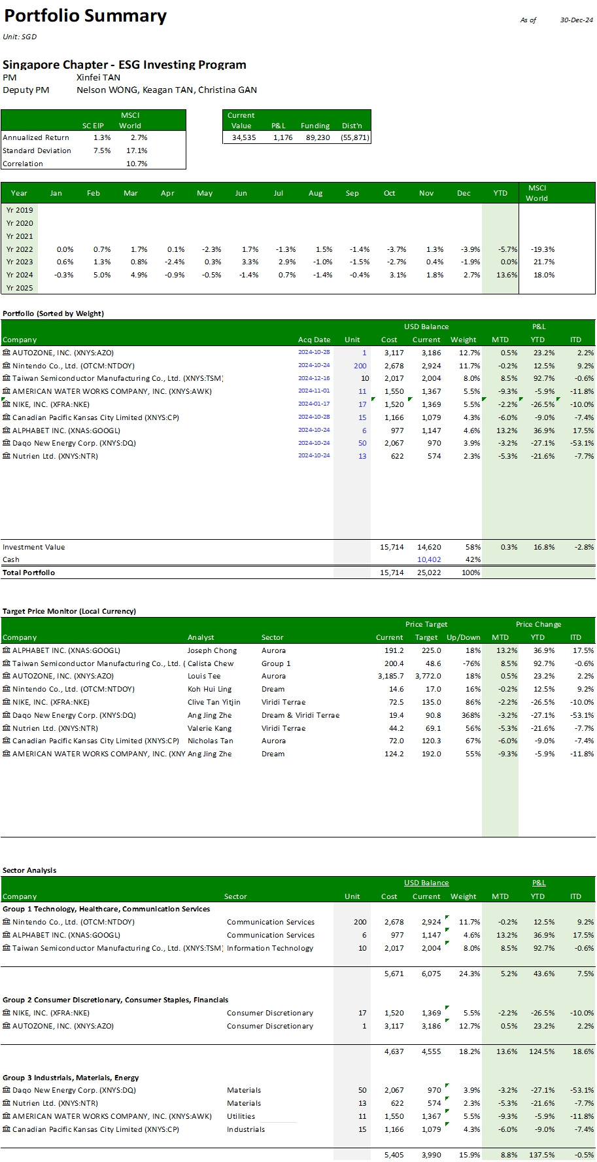Click the stock icon beside NIKE in Portfolio table

[7, 404]
